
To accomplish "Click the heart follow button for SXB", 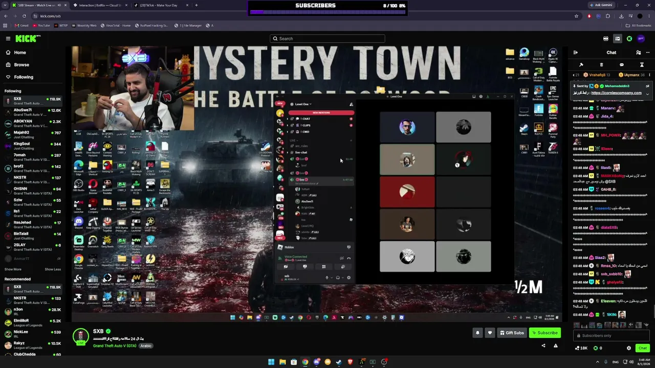I will [490, 333].
